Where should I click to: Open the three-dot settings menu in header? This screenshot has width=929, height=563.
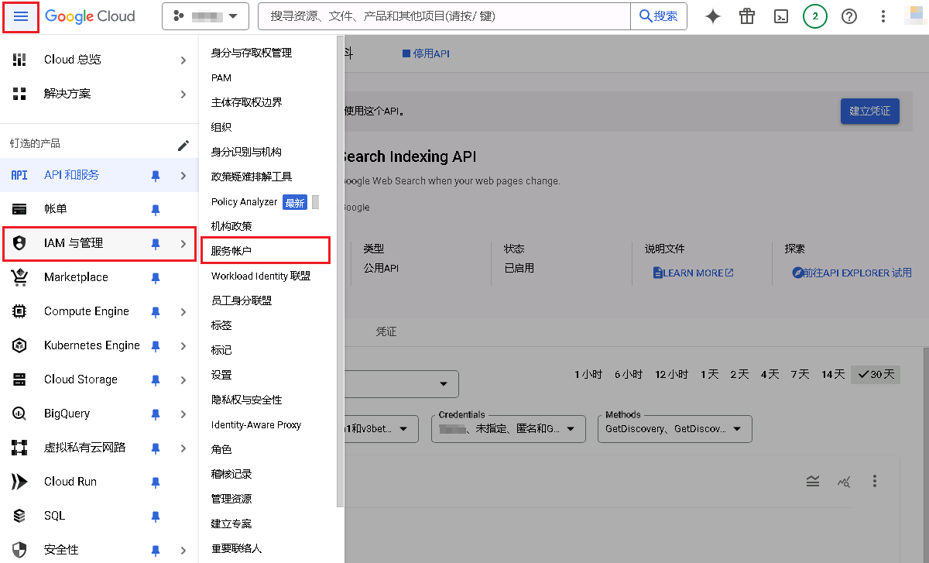(x=883, y=16)
